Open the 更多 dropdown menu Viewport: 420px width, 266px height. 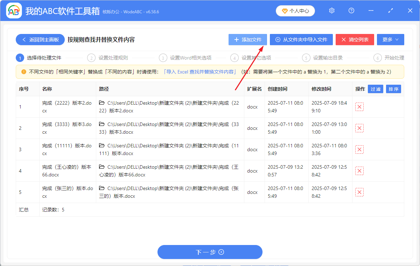point(390,39)
